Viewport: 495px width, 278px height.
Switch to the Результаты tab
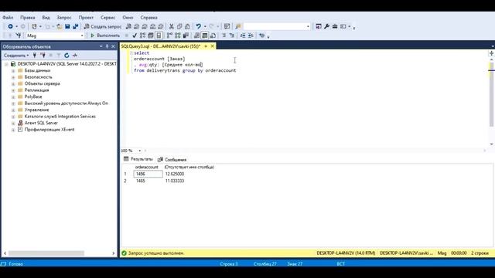[x=138, y=159]
